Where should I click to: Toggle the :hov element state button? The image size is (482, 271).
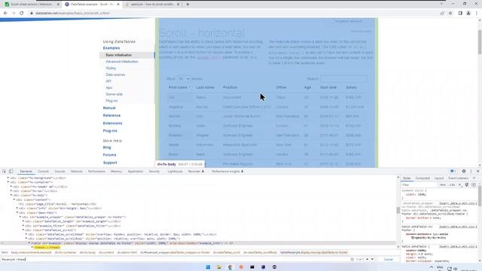(442, 184)
